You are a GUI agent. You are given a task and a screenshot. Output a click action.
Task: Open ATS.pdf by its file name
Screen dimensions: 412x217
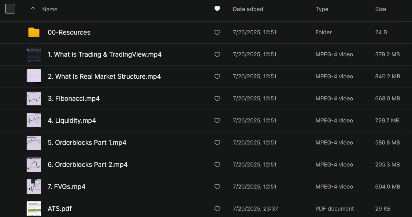coord(60,209)
